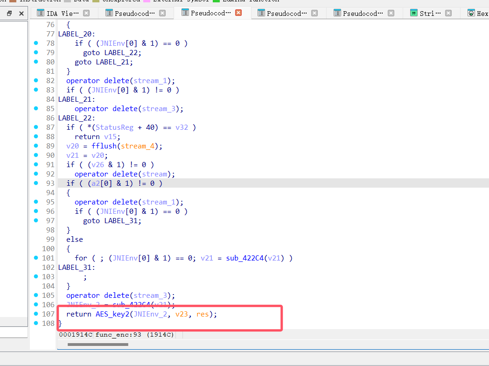Toggle breakpoint dot on line 105
The height and width of the screenshot is (366, 489).
pyautogui.click(x=36, y=295)
